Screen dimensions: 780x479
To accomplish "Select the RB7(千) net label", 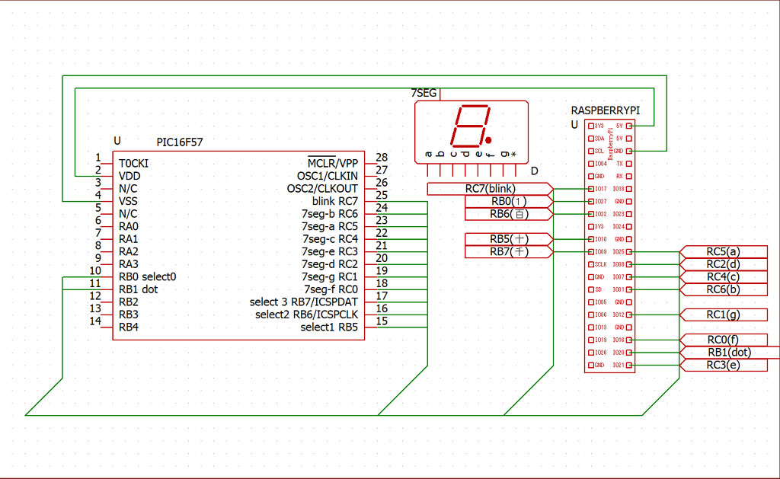I will click(x=509, y=252).
